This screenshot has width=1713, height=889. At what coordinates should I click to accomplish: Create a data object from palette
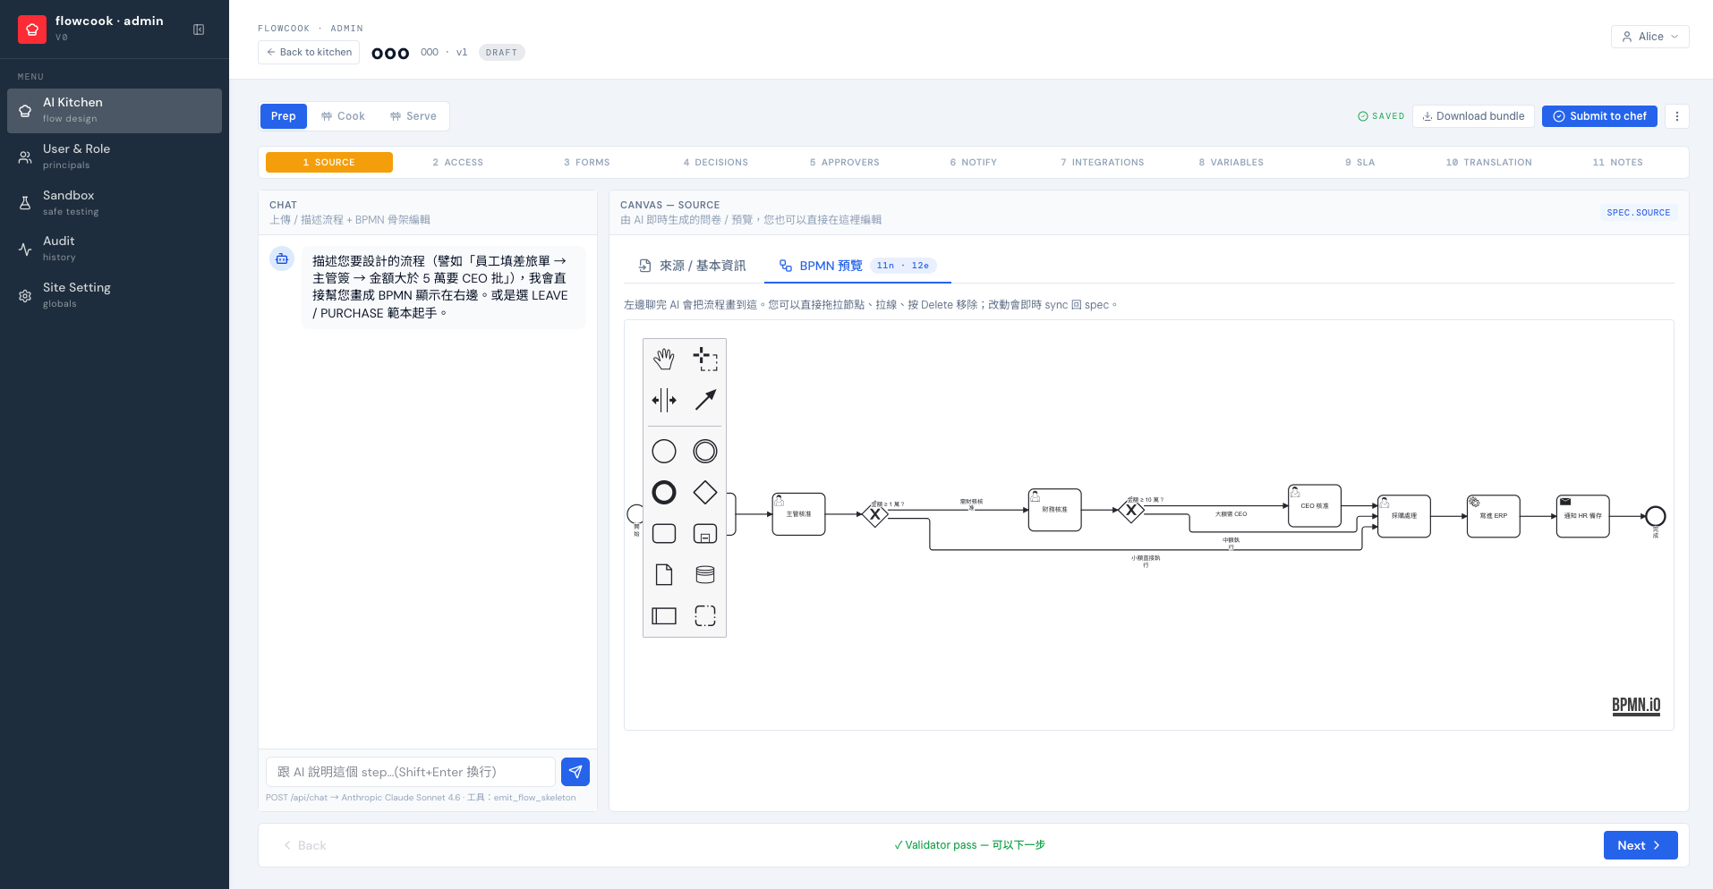tap(664, 574)
